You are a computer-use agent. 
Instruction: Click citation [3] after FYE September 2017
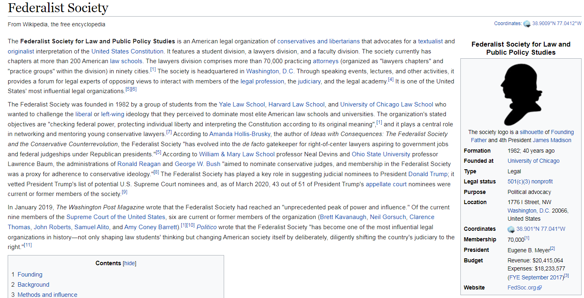click(567, 276)
